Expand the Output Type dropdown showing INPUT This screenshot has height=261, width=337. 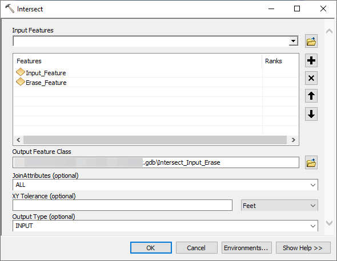pos(312,226)
